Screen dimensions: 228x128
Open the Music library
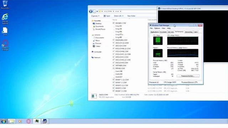pos(98,41)
